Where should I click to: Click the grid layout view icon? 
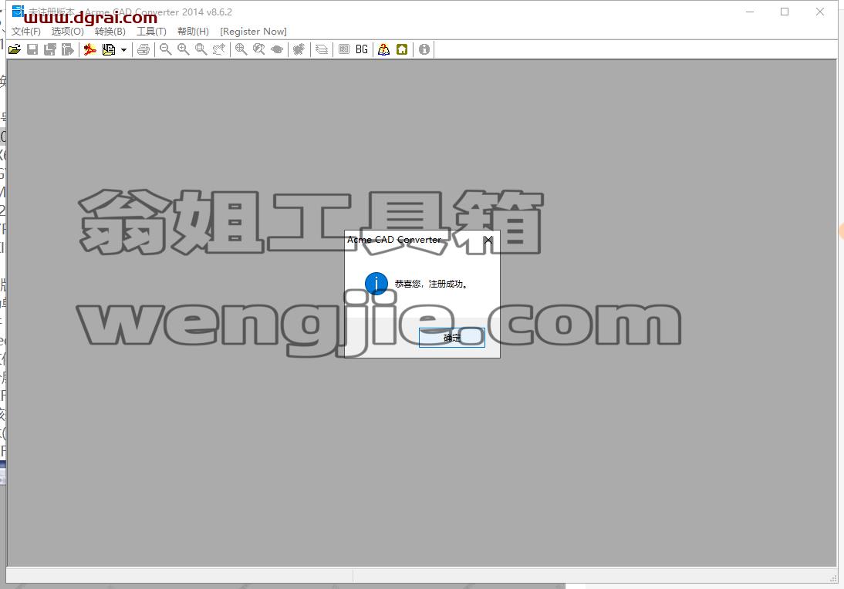click(344, 49)
